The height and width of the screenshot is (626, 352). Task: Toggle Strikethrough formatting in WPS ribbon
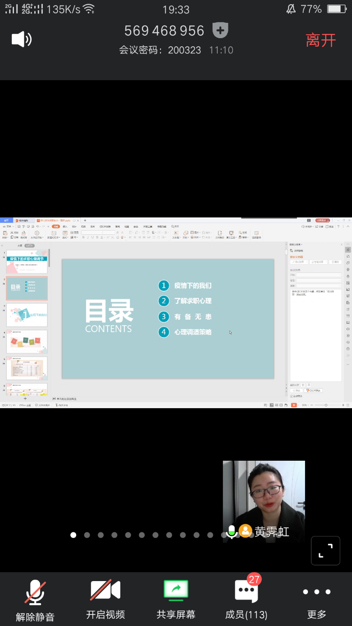(x=97, y=237)
